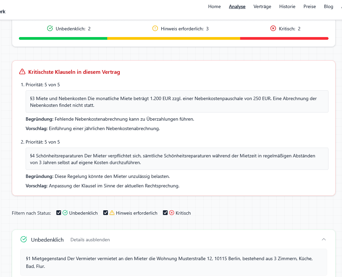Click the red X icon beside Kritisch count
This screenshot has width=342, height=277.
click(273, 29)
